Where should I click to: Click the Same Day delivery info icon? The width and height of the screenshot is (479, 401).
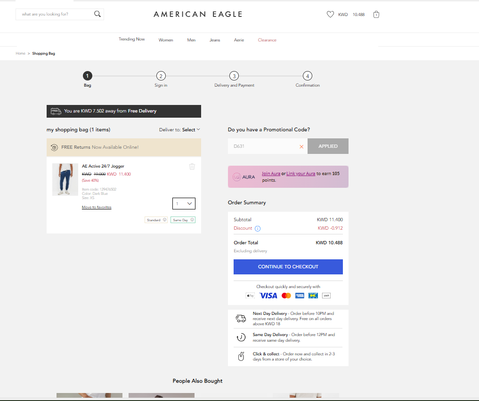[192, 220]
